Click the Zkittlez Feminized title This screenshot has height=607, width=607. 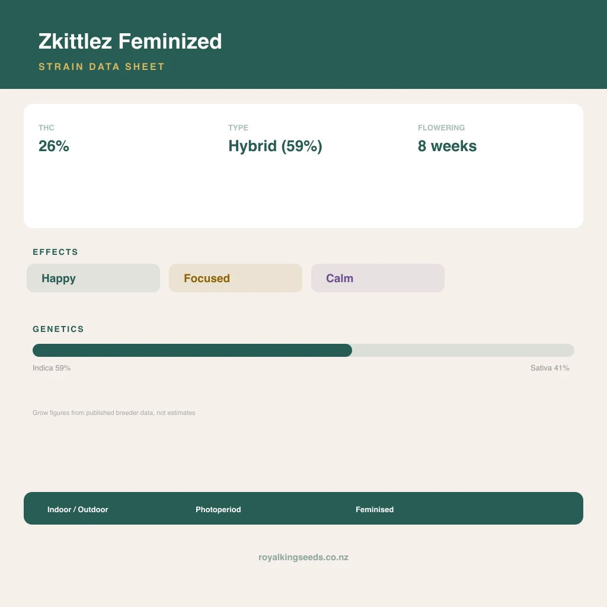[x=130, y=41]
